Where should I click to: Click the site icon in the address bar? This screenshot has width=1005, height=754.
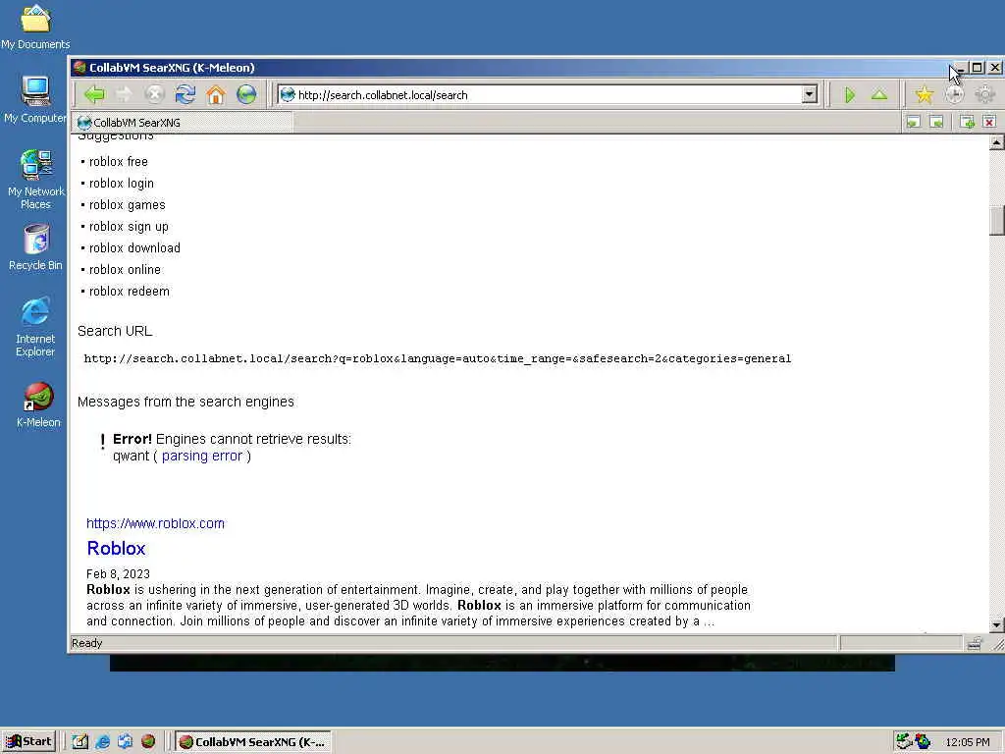pyautogui.click(x=288, y=95)
